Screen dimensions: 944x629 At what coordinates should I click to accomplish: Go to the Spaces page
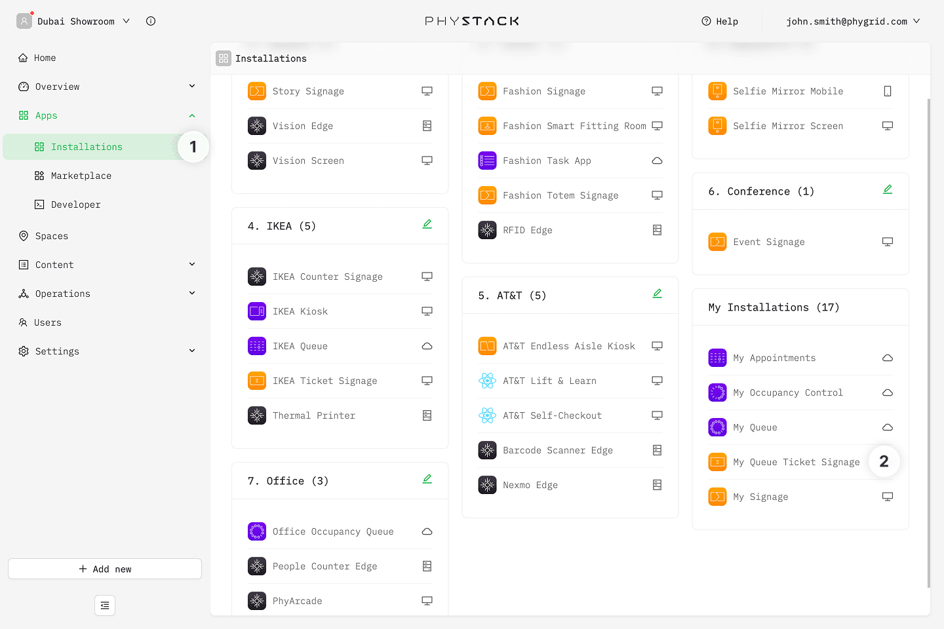click(51, 236)
